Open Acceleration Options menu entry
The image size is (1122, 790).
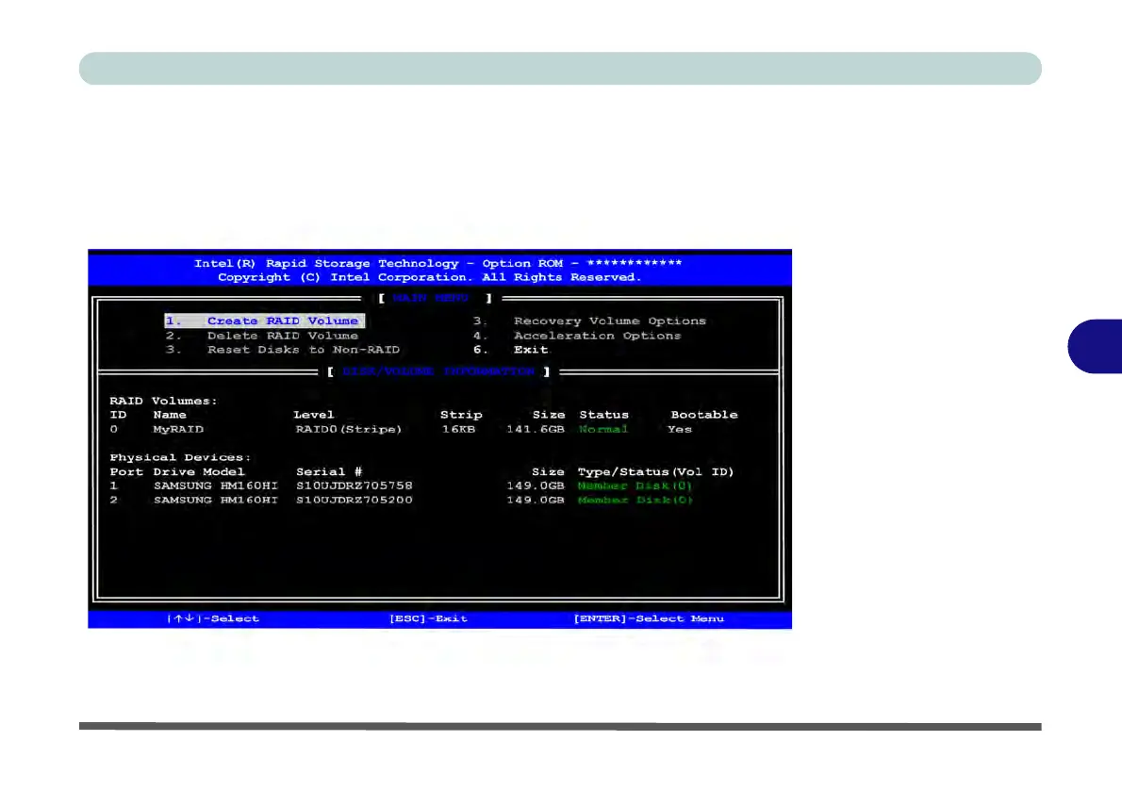[597, 336]
